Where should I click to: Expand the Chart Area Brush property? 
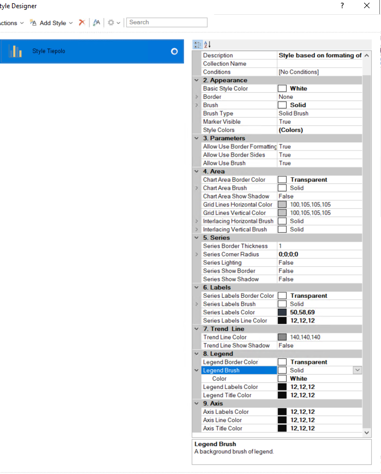pyautogui.click(x=197, y=188)
